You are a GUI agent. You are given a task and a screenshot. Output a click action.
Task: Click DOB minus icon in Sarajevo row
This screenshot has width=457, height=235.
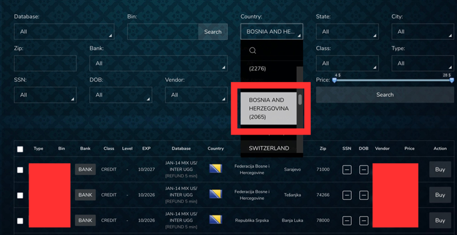coord(363,169)
